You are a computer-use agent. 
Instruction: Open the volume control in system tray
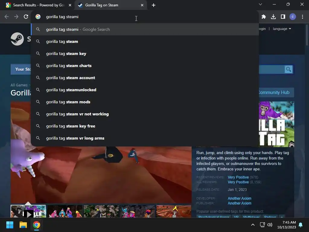[270, 225]
